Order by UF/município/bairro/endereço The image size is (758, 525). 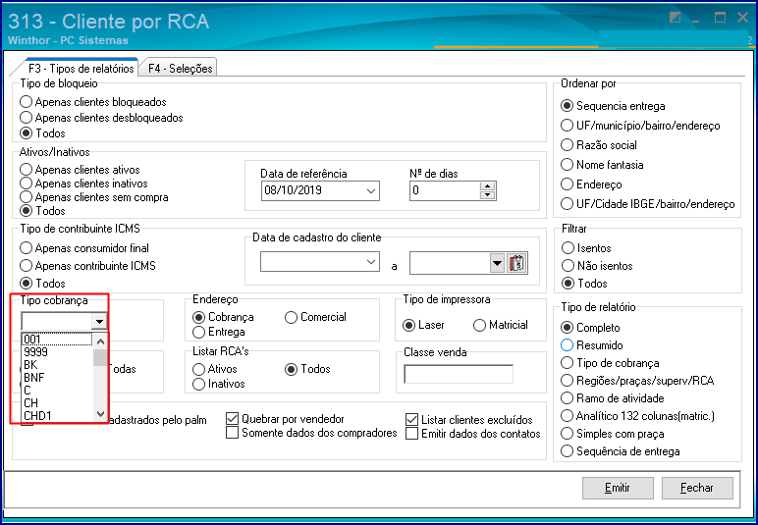click(640, 126)
